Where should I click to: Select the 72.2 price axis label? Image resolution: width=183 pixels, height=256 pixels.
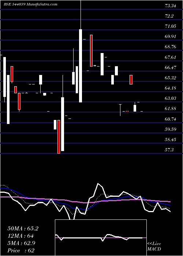pos(169,16)
